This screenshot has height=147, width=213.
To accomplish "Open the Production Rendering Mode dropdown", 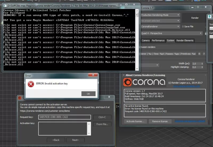I will point(160,15).
